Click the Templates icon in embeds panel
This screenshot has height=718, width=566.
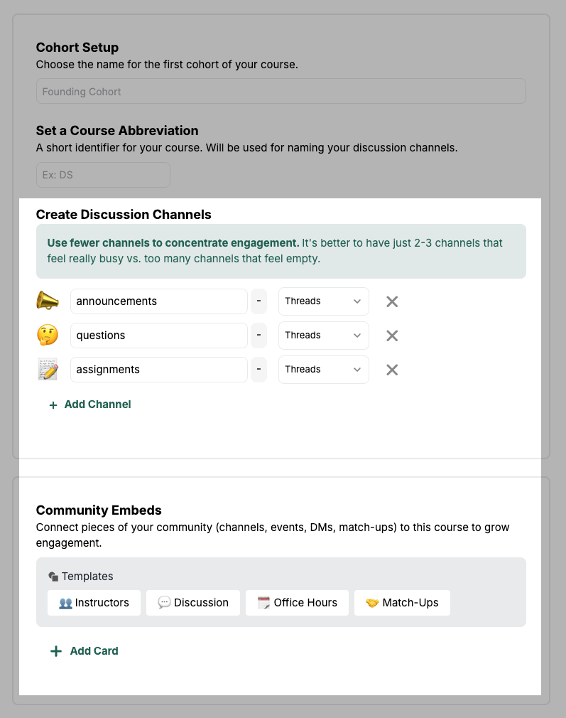(x=53, y=577)
